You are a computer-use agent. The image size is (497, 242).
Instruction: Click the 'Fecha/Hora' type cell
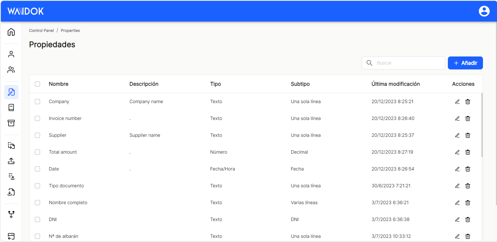pyautogui.click(x=223, y=169)
